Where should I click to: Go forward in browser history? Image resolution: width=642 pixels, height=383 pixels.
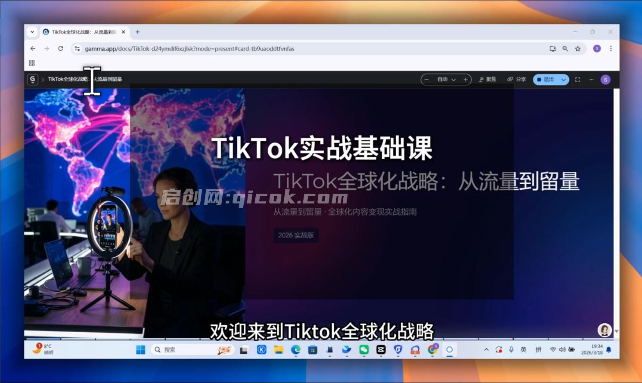(47, 49)
